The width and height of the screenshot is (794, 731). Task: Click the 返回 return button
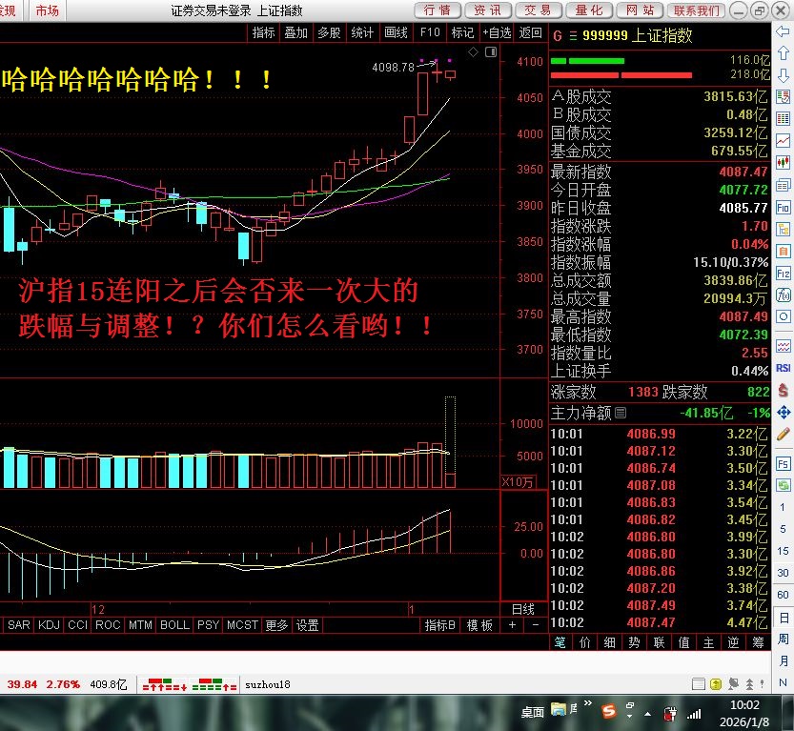(x=531, y=33)
